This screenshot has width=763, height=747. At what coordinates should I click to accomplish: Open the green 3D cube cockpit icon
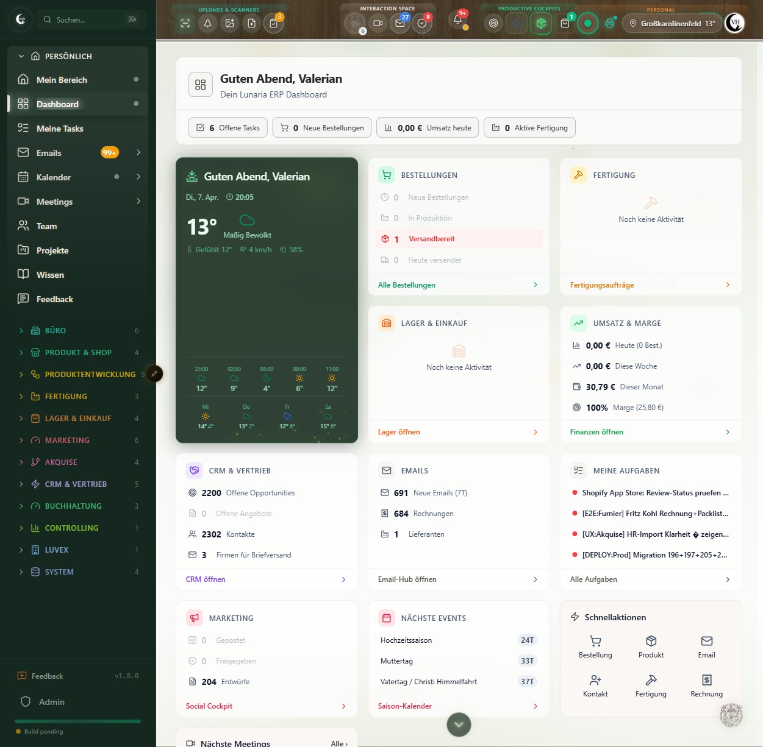[x=541, y=23]
